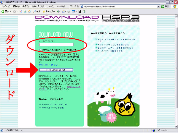Open the ツール(T) menu
178x133 pixels.
50,6
